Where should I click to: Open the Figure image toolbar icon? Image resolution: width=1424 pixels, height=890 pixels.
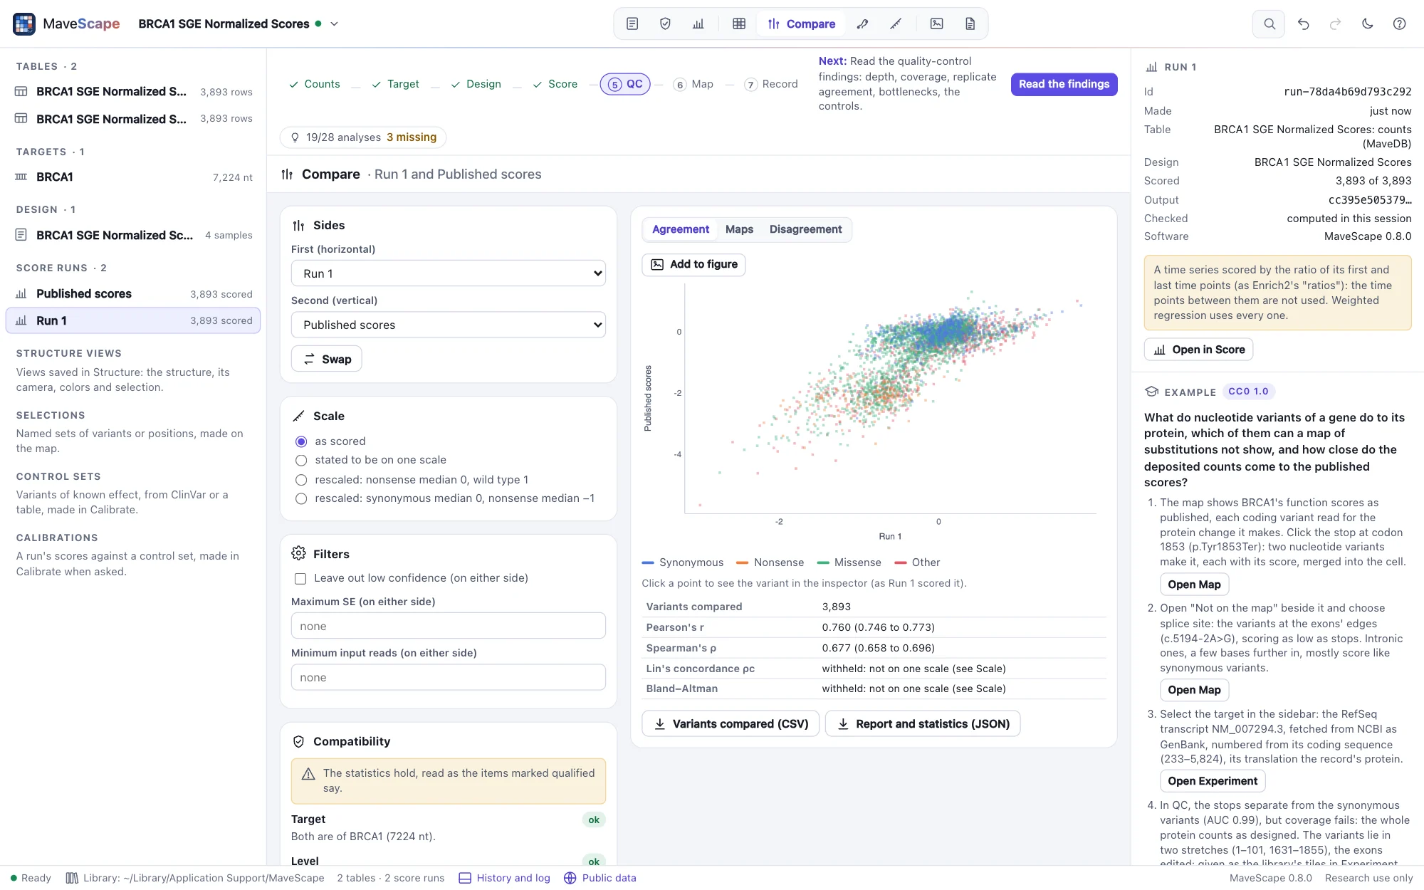click(937, 23)
